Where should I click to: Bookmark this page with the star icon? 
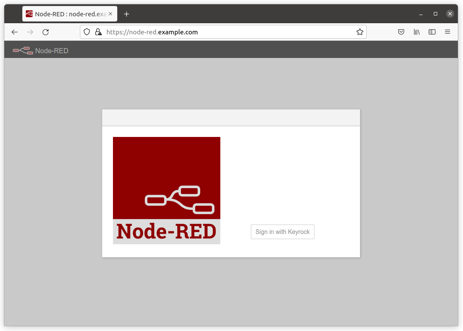coord(359,32)
